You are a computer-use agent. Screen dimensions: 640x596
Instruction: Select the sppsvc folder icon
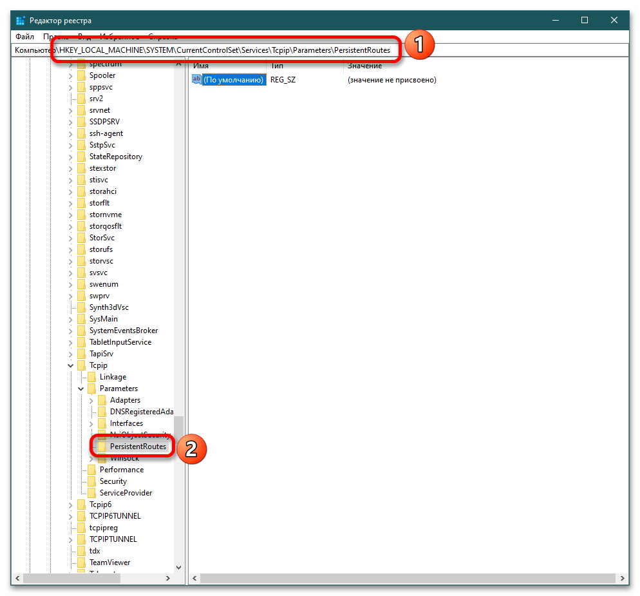(82, 87)
